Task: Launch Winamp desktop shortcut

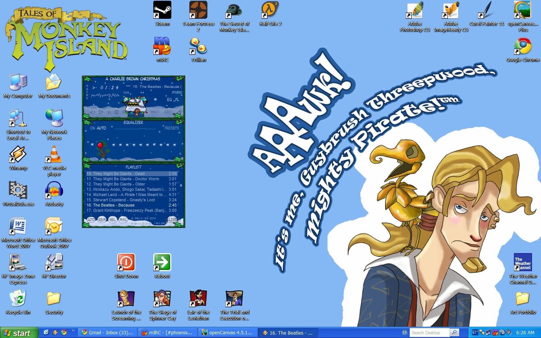Action: (x=18, y=158)
